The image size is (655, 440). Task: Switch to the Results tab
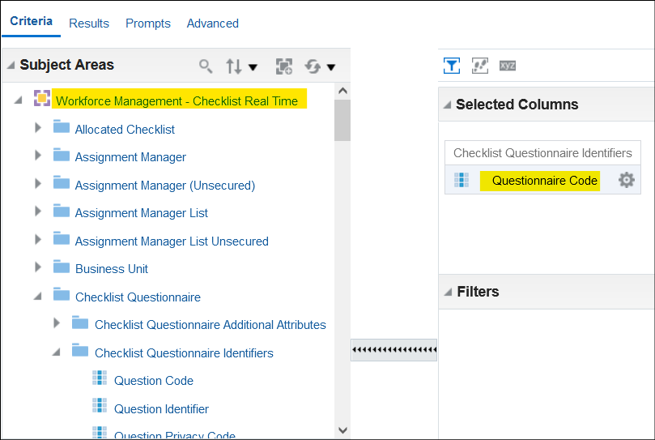point(89,23)
